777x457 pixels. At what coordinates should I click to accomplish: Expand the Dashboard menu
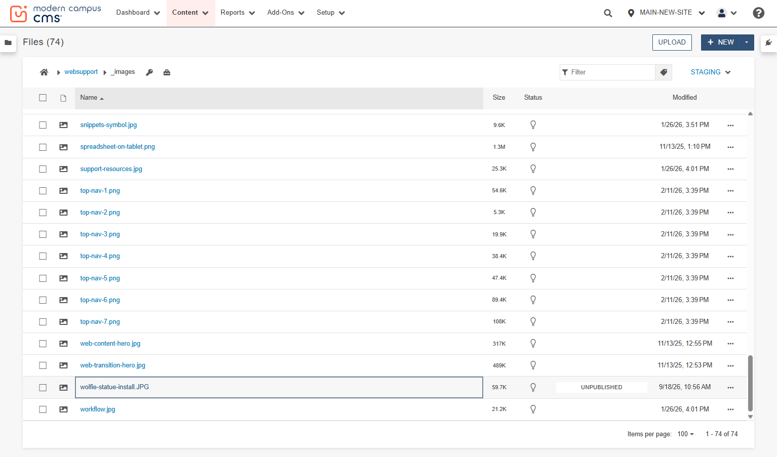click(138, 13)
